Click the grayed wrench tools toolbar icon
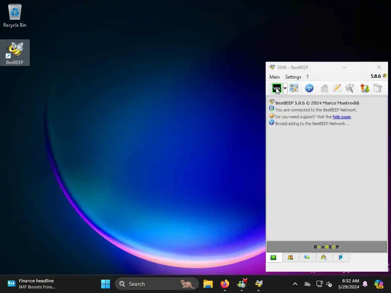The image size is (391, 293). point(350,88)
